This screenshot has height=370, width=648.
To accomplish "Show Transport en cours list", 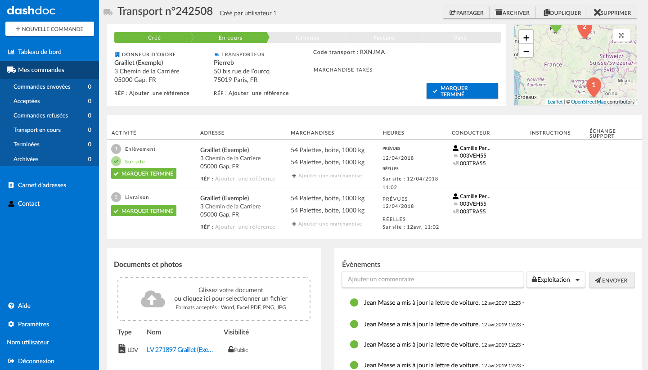I will 49,130.
